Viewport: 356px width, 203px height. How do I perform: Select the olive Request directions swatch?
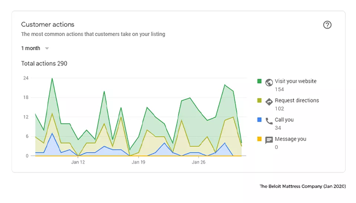259,100
